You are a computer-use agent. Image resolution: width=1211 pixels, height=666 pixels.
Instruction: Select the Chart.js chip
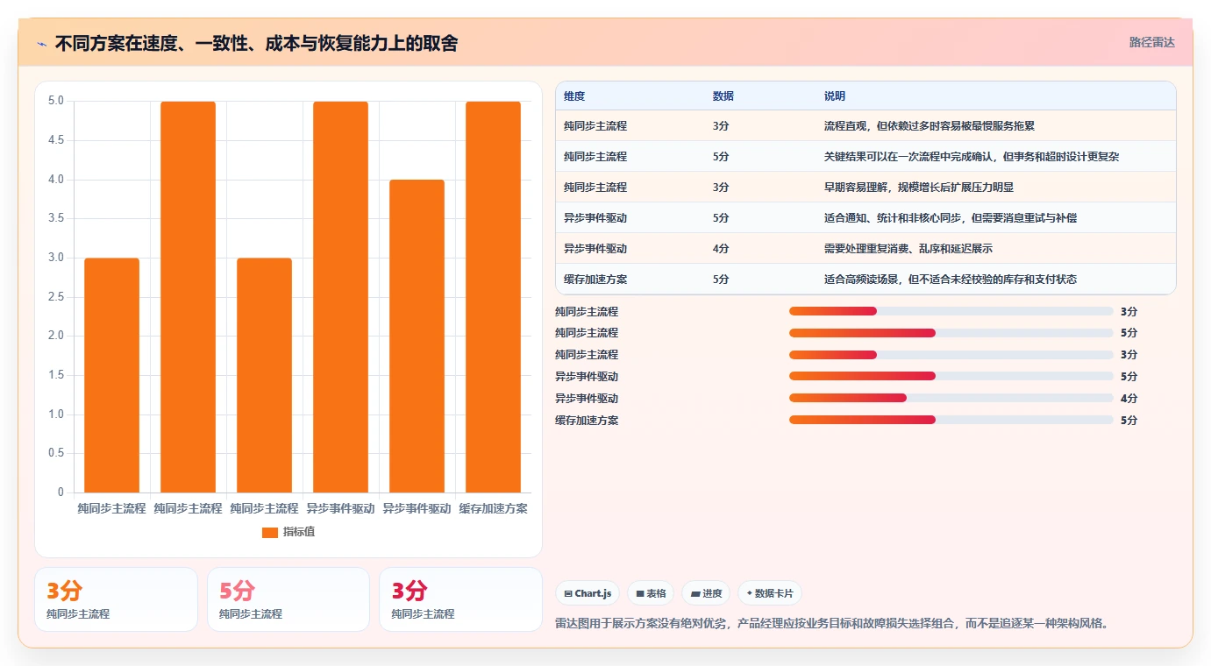pyautogui.click(x=588, y=593)
